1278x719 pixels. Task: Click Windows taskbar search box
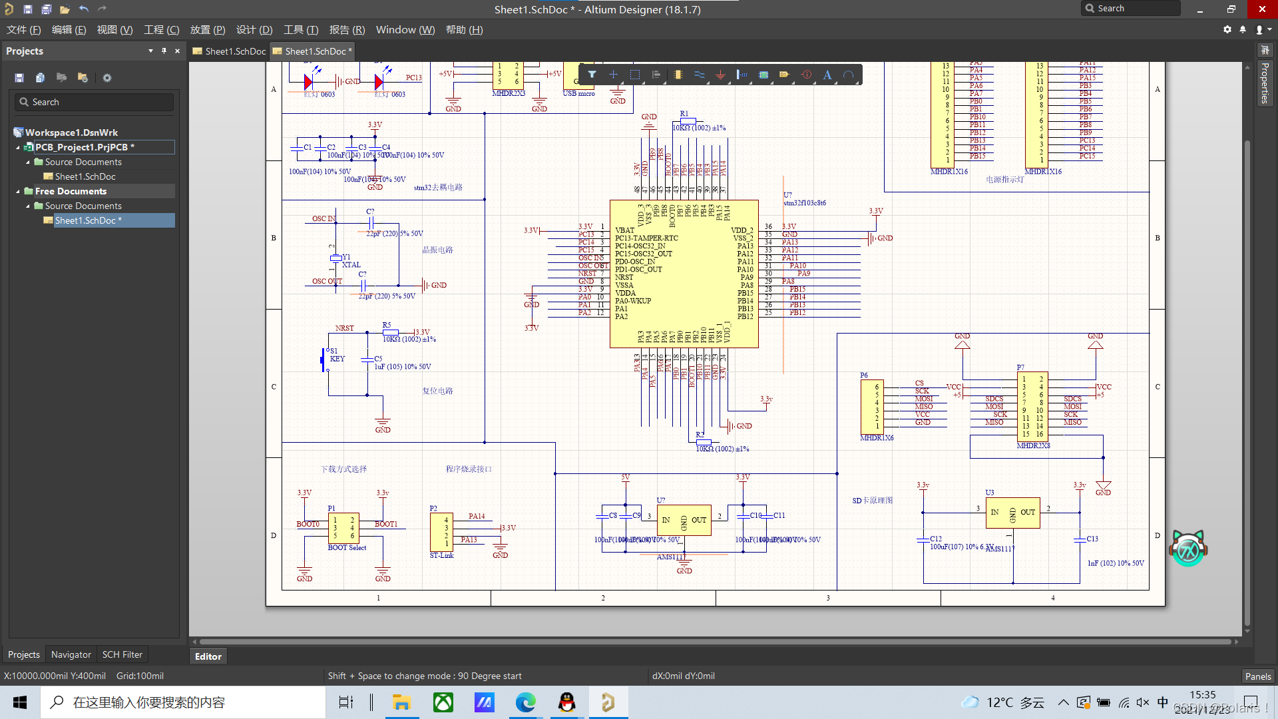coord(183,702)
